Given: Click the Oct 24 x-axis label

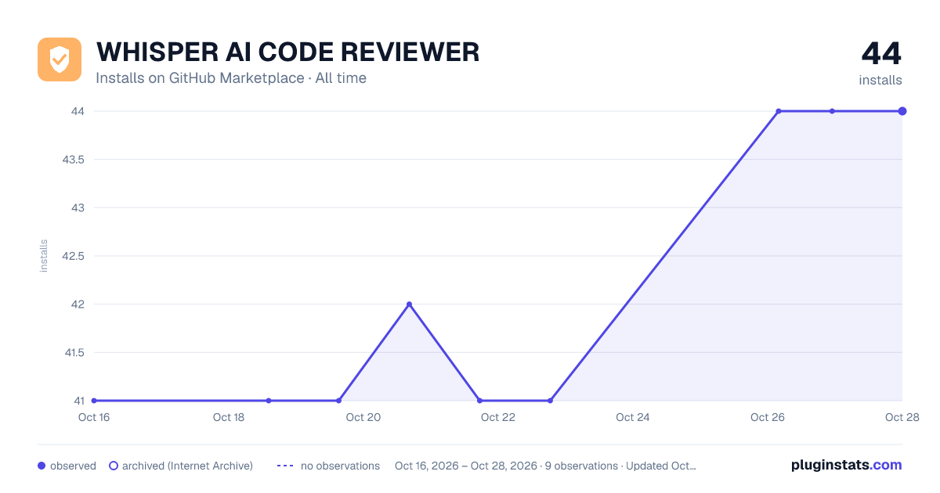Looking at the screenshot, I should point(633,417).
